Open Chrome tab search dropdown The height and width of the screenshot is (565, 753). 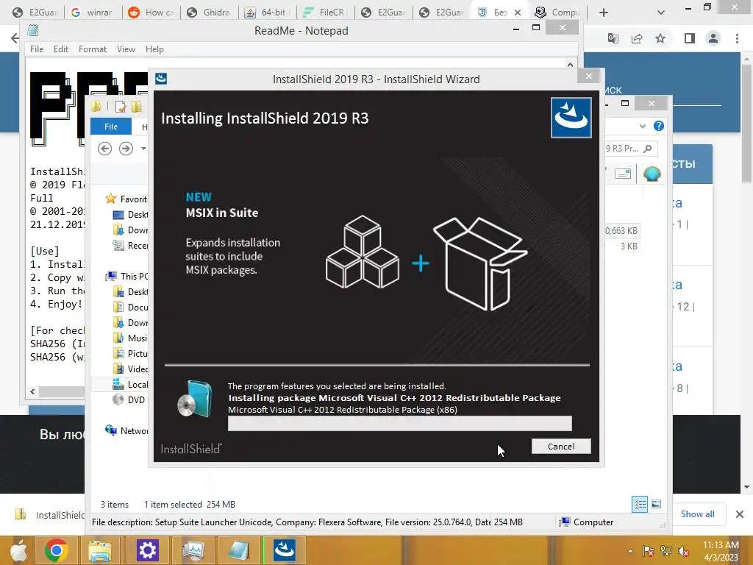(661, 13)
